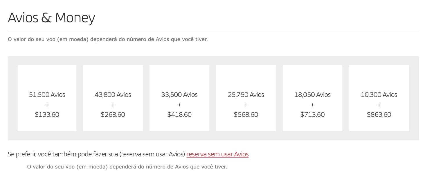Click the $713.60 price text

312,115
